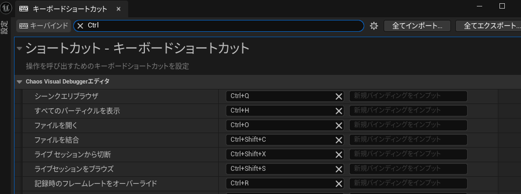Image resolution: width=521 pixels, height=194 pixels.
Task: Select the ファイルを開く row label
Action: click(56, 126)
